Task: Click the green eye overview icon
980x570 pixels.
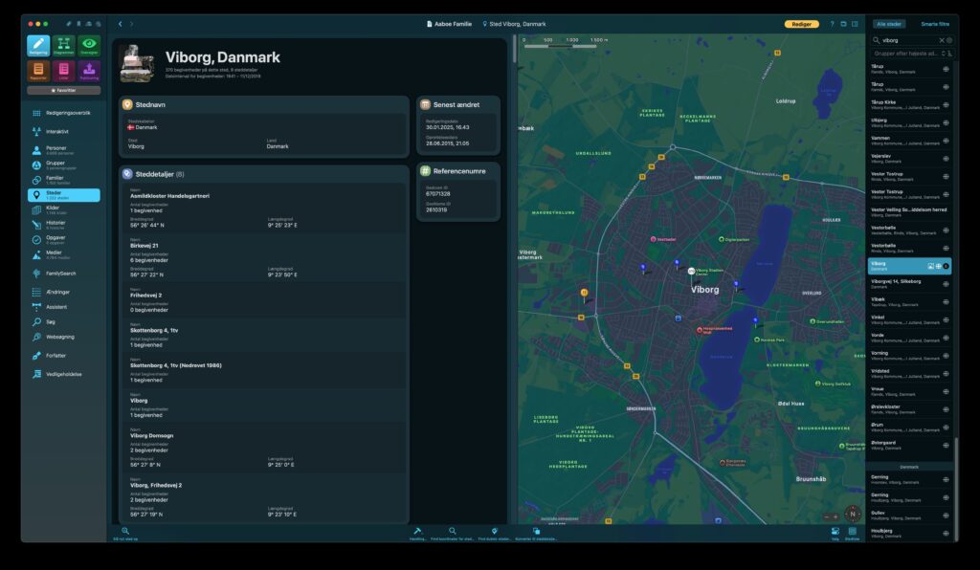Action: [x=89, y=46]
